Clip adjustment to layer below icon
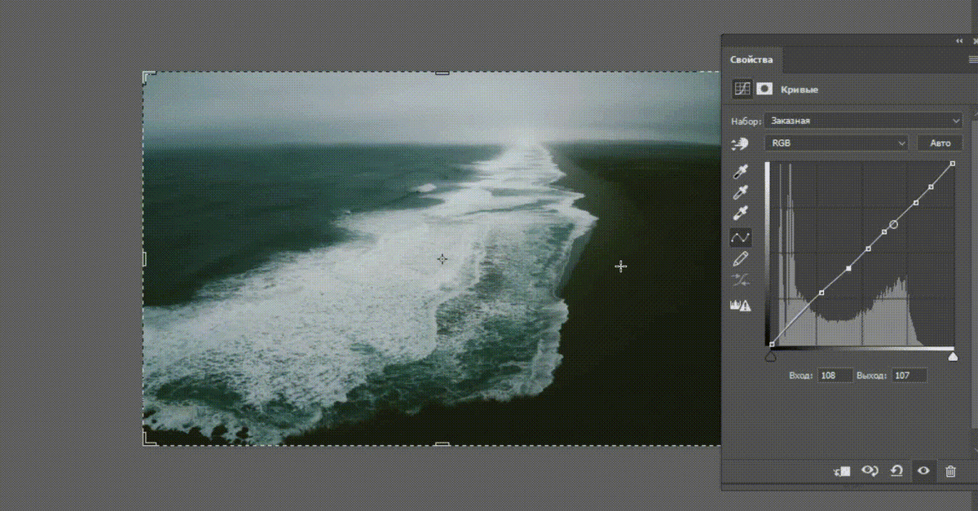This screenshot has height=511, width=978. tap(842, 471)
